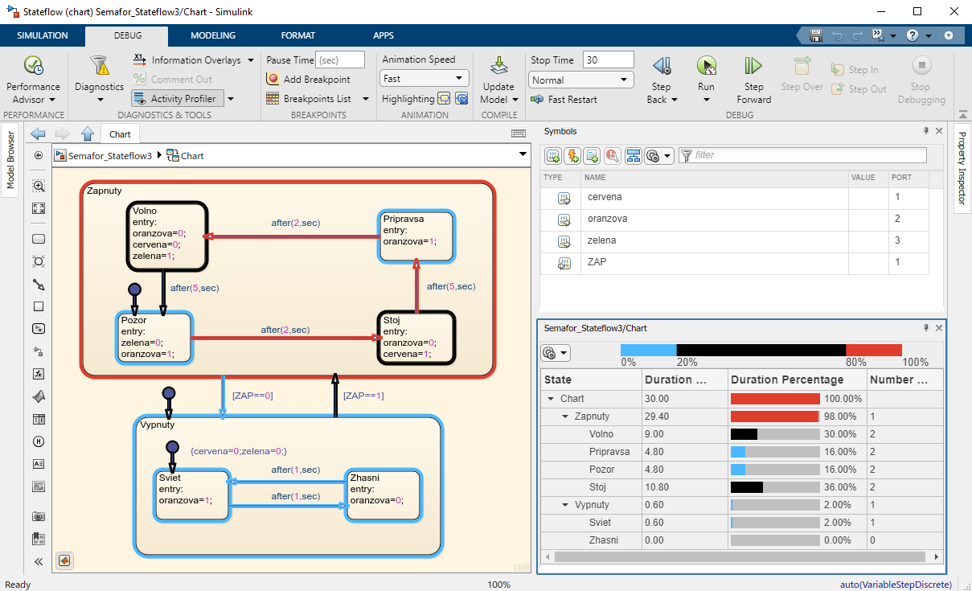The width and height of the screenshot is (972, 591).
Task: Click the Fast Restart button
Action: 564,99
